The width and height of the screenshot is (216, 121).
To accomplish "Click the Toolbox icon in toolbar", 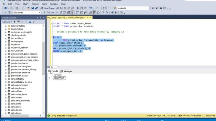I will coord(161,8).
